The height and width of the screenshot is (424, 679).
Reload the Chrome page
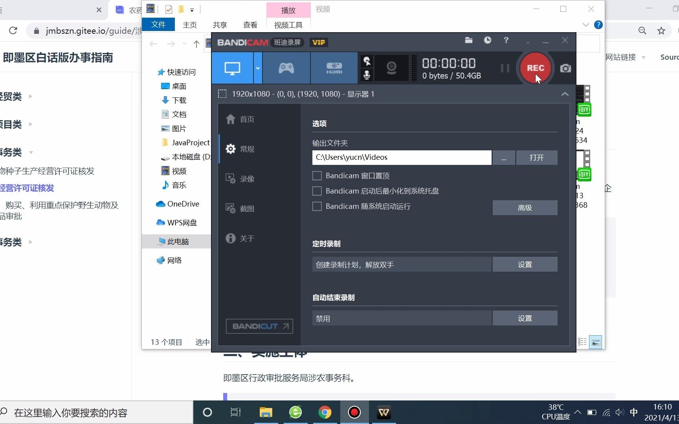coord(13,31)
